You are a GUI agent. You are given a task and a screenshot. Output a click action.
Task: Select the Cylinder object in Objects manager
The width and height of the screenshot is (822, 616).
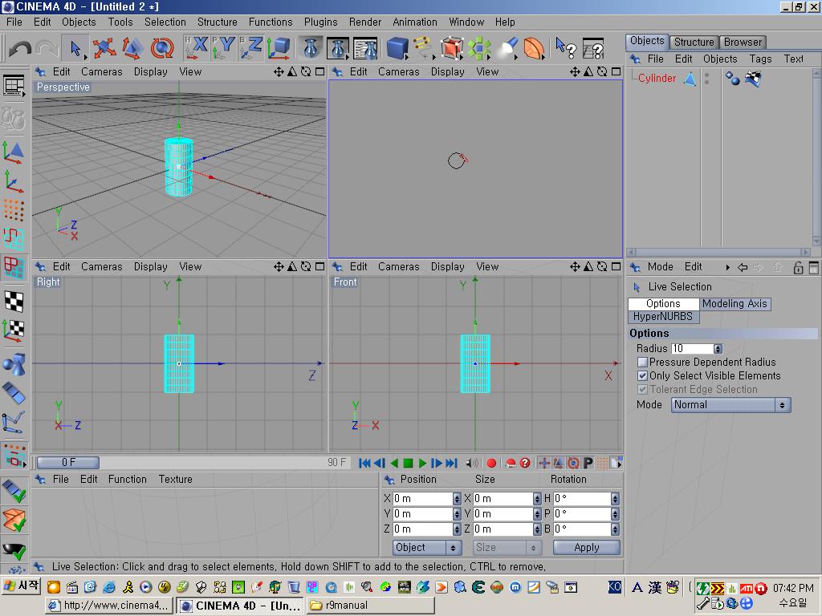tap(657, 78)
